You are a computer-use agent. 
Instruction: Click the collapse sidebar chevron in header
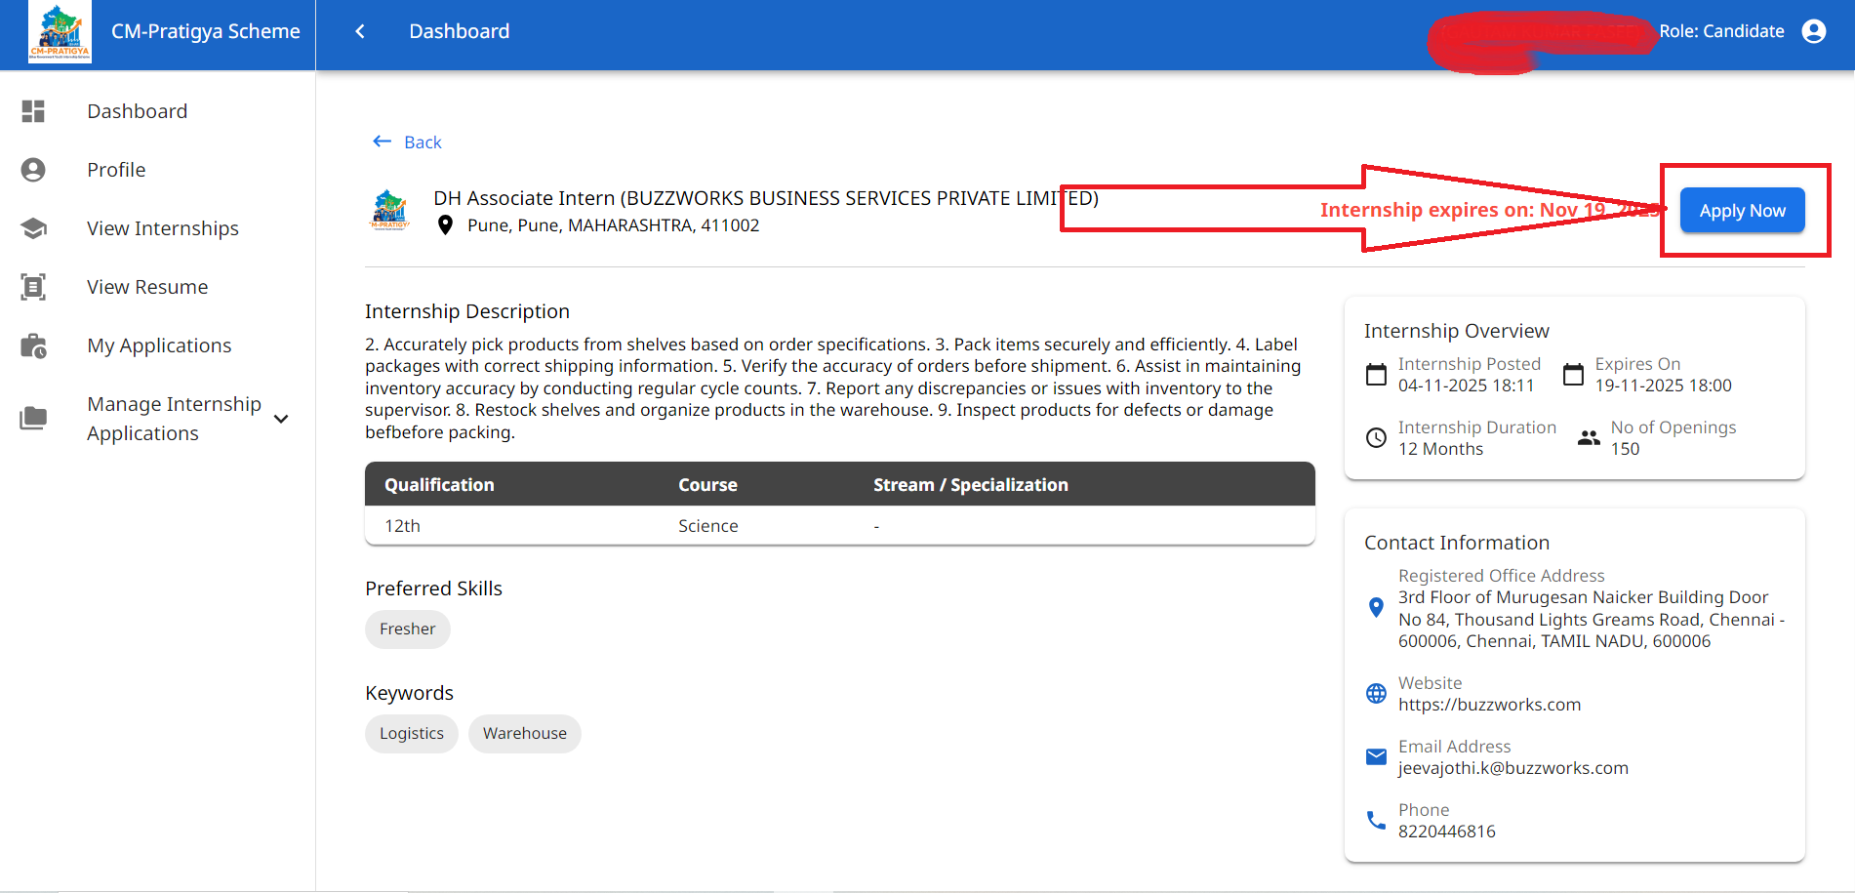pos(360,31)
